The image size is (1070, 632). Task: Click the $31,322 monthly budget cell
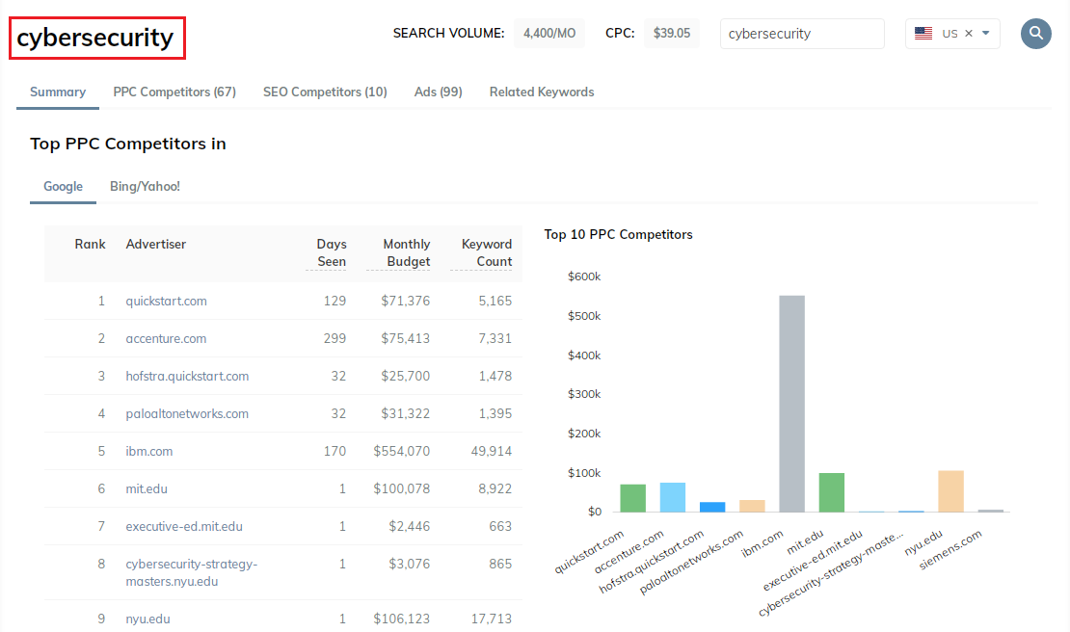pyautogui.click(x=405, y=413)
